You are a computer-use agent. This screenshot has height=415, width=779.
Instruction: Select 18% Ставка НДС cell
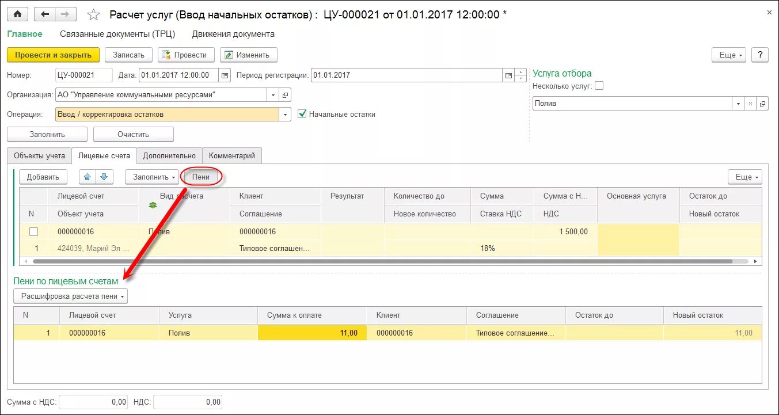click(502, 248)
